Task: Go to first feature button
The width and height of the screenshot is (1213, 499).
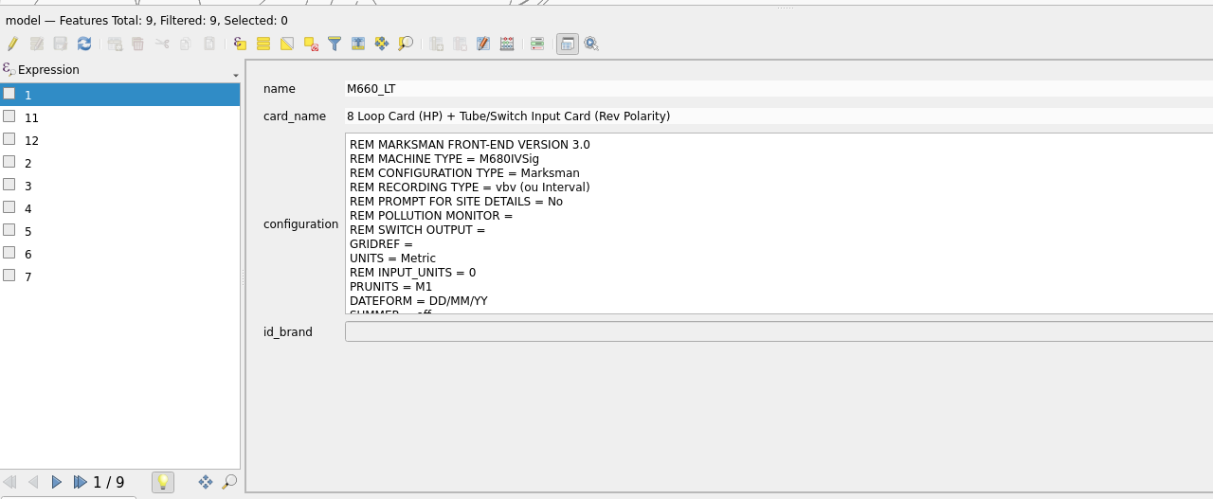Action: tap(9, 482)
